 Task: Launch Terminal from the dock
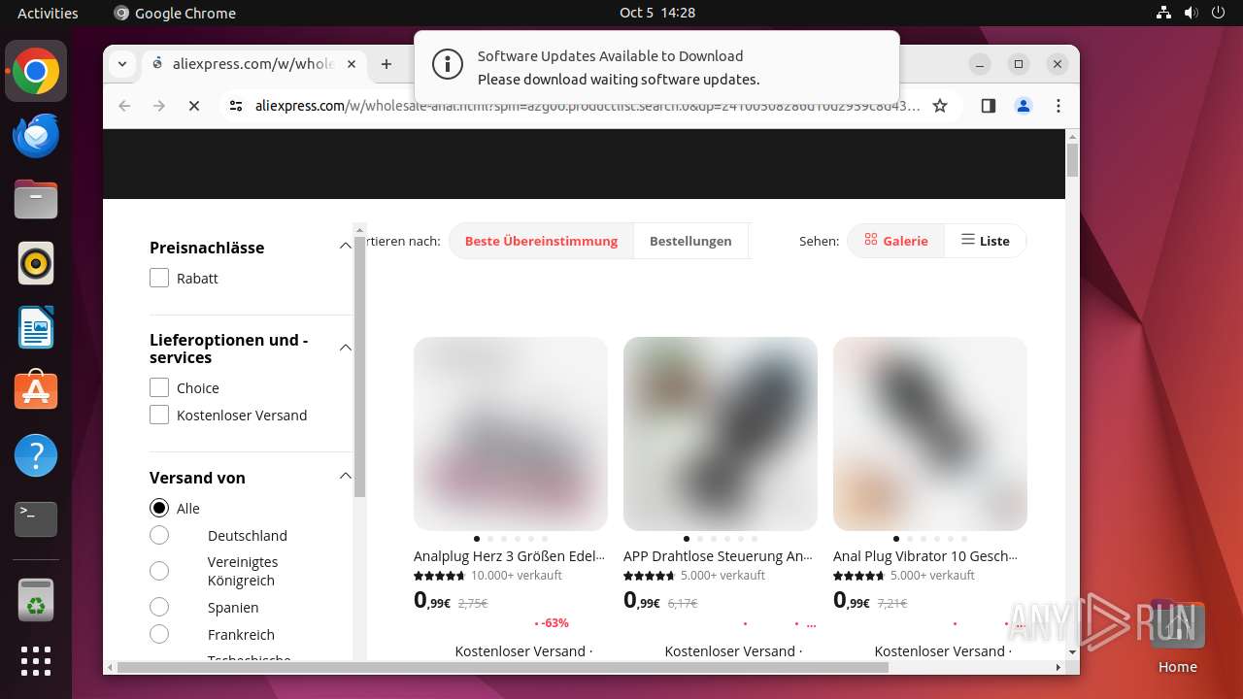pyautogui.click(x=36, y=519)
